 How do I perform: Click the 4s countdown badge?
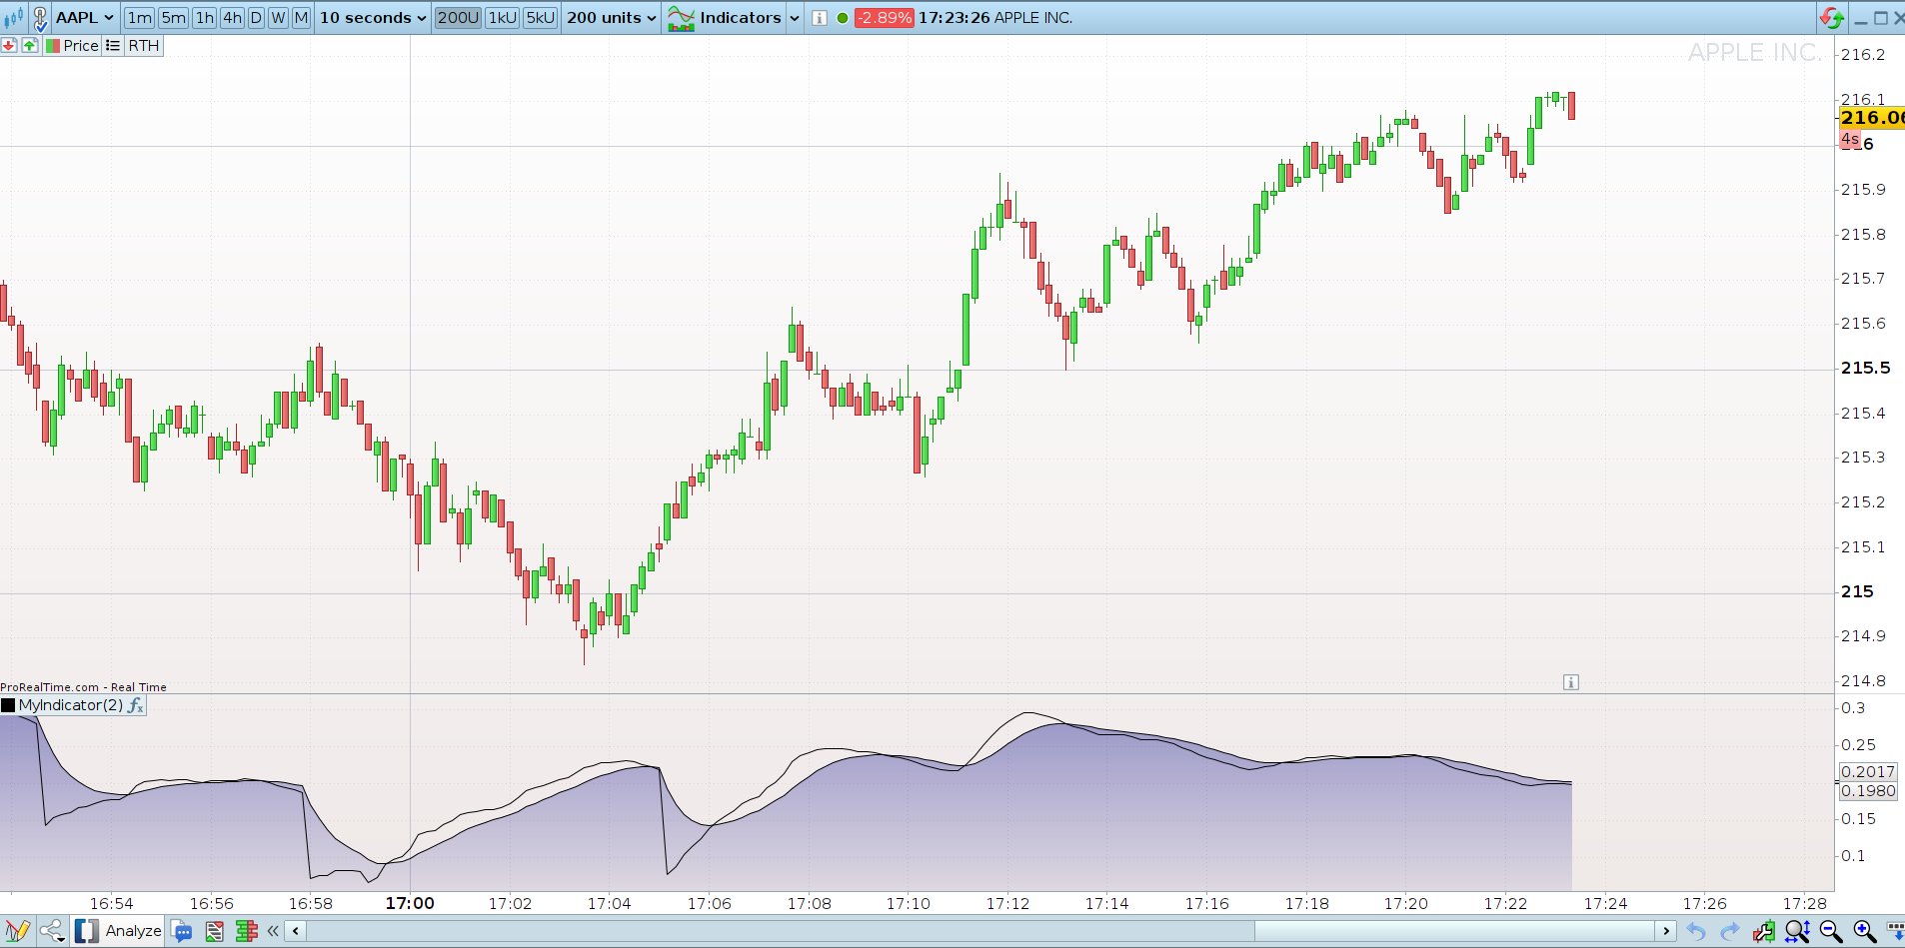[x=1850, y=140]
